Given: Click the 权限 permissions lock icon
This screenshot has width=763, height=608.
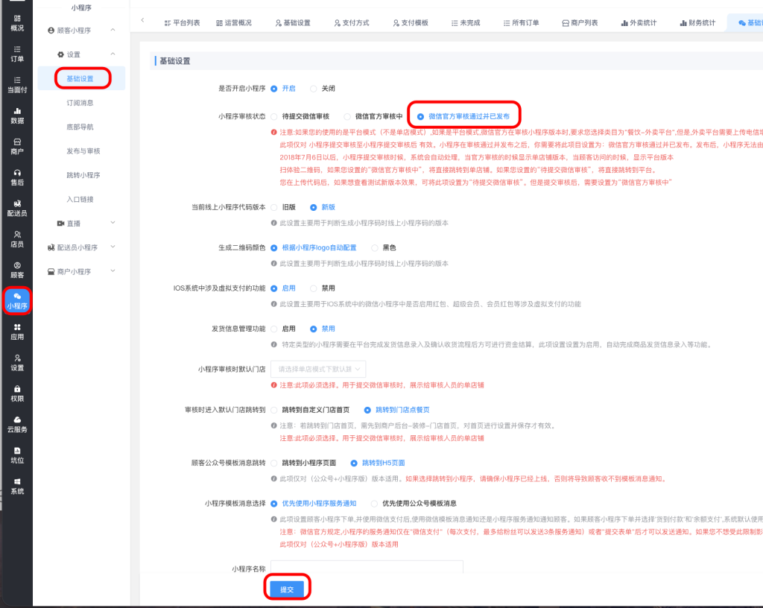Looking at the screenshot, I should (x=16, y=393).
